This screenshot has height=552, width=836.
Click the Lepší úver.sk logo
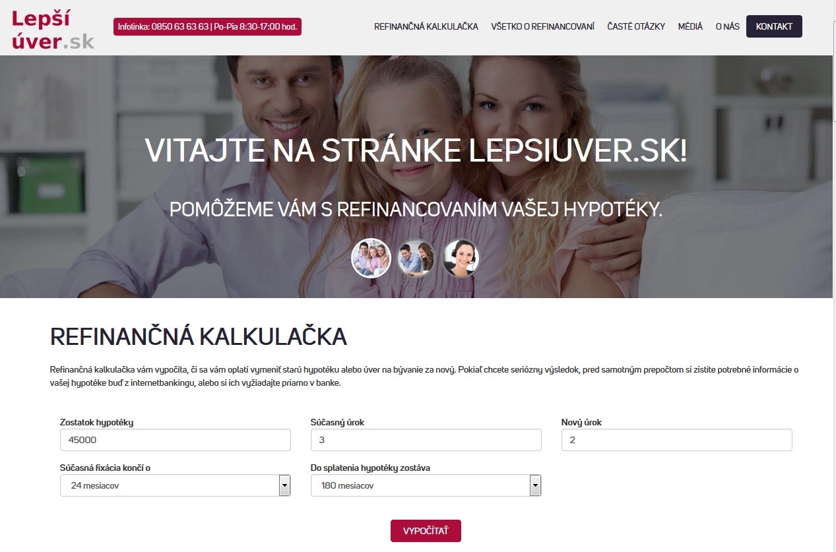(53, 30)
